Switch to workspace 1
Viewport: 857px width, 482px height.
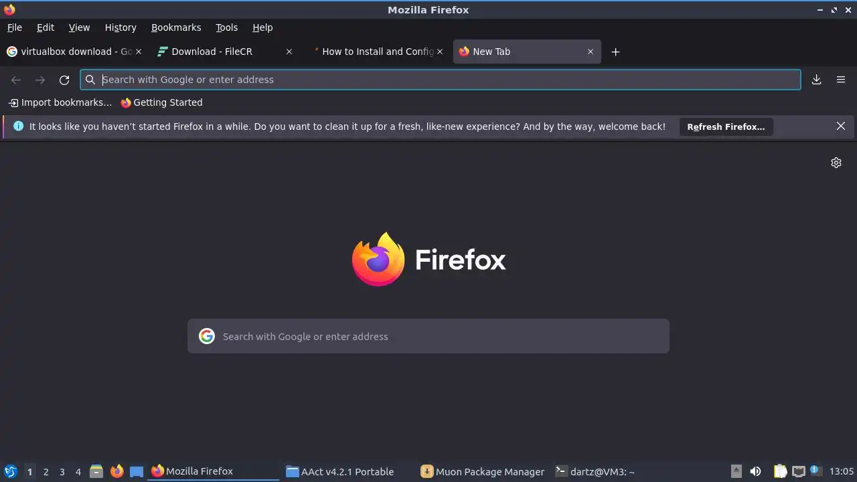[29, 472]
